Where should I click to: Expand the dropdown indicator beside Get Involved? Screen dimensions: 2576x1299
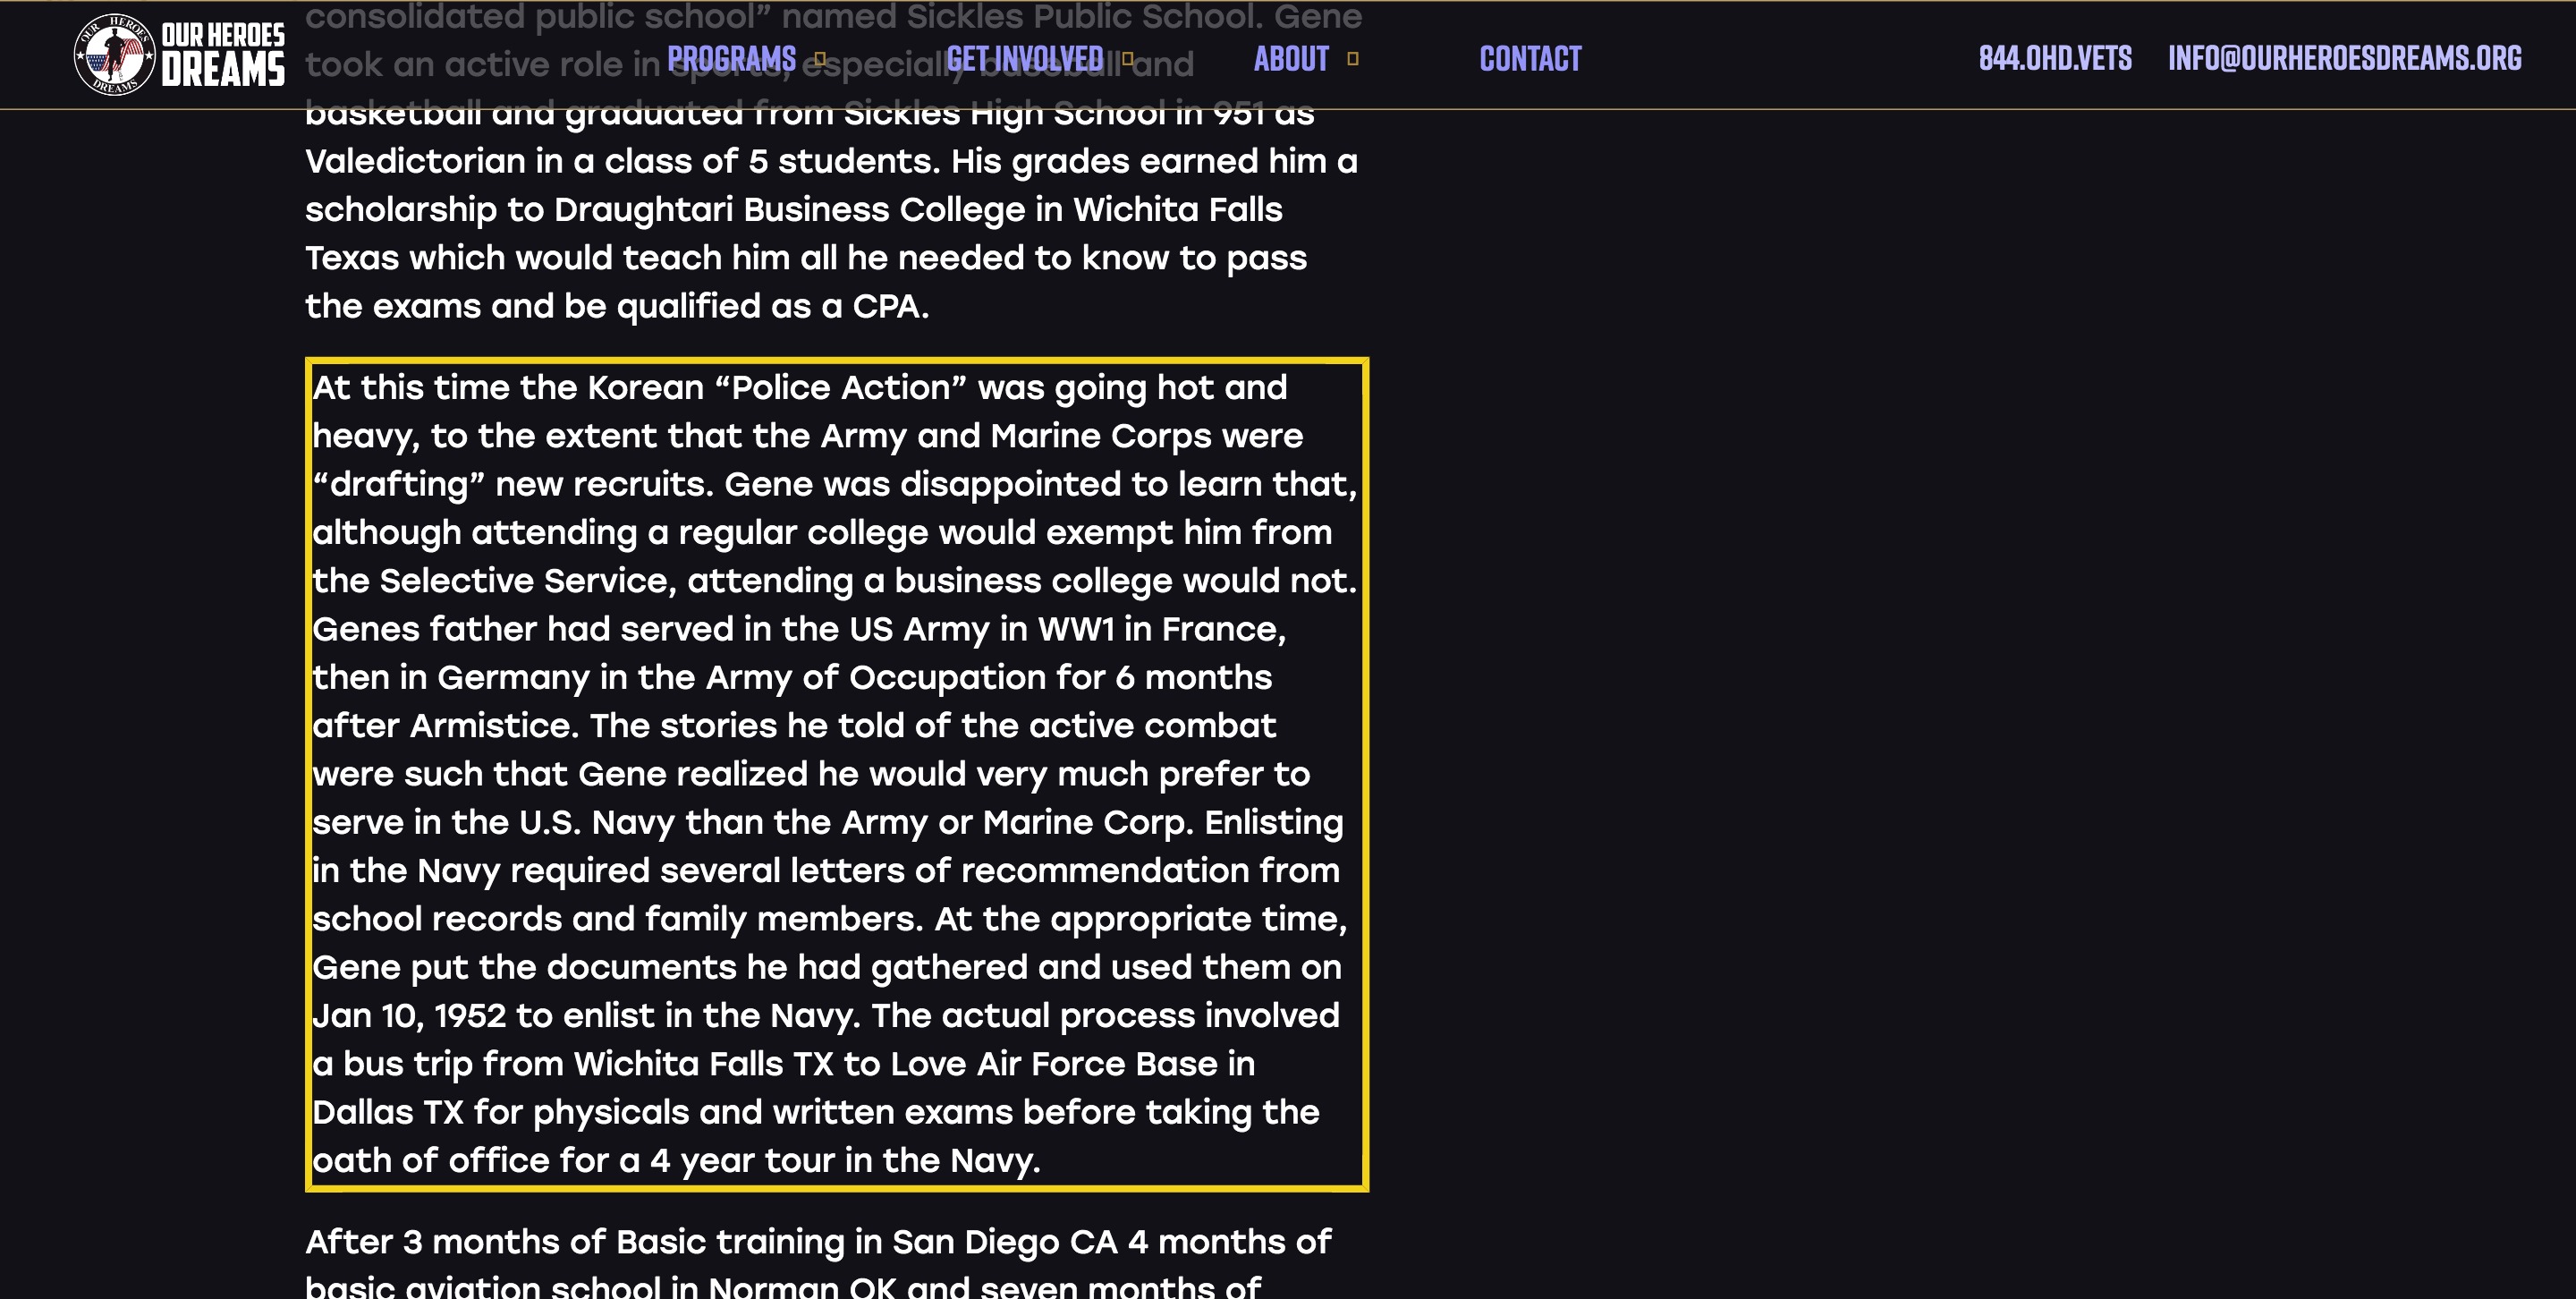[1128, 59]
